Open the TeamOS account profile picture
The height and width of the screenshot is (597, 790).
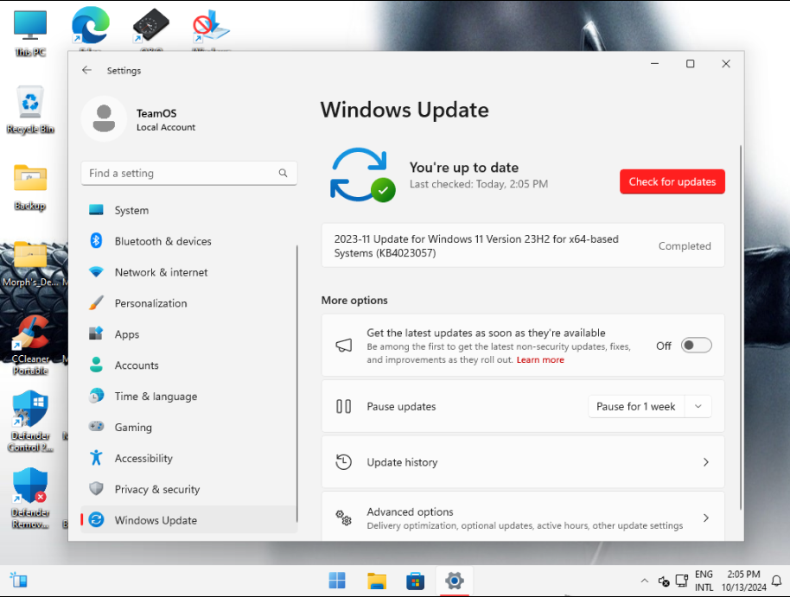pyautogui.click(x=104, y=119)
